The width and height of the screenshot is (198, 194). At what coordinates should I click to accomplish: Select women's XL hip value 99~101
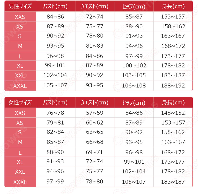pyautogui.click(x=134, y=162)
